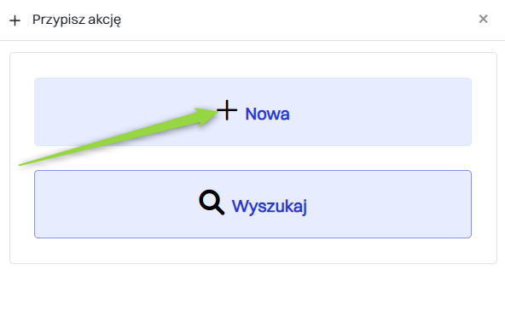The width and height of the screenshot is (505, 317).
Task: Click the right empty area of Wyszukaj button
Action: pyautogui.click(x=386, y=204)
